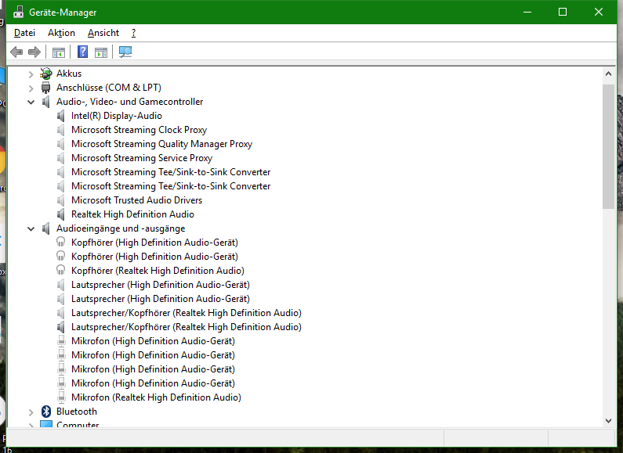The height and width of the screenshot is (453, 623).
Task: Click the Forward arrow toolbar icon
Action: coord(34,52)
